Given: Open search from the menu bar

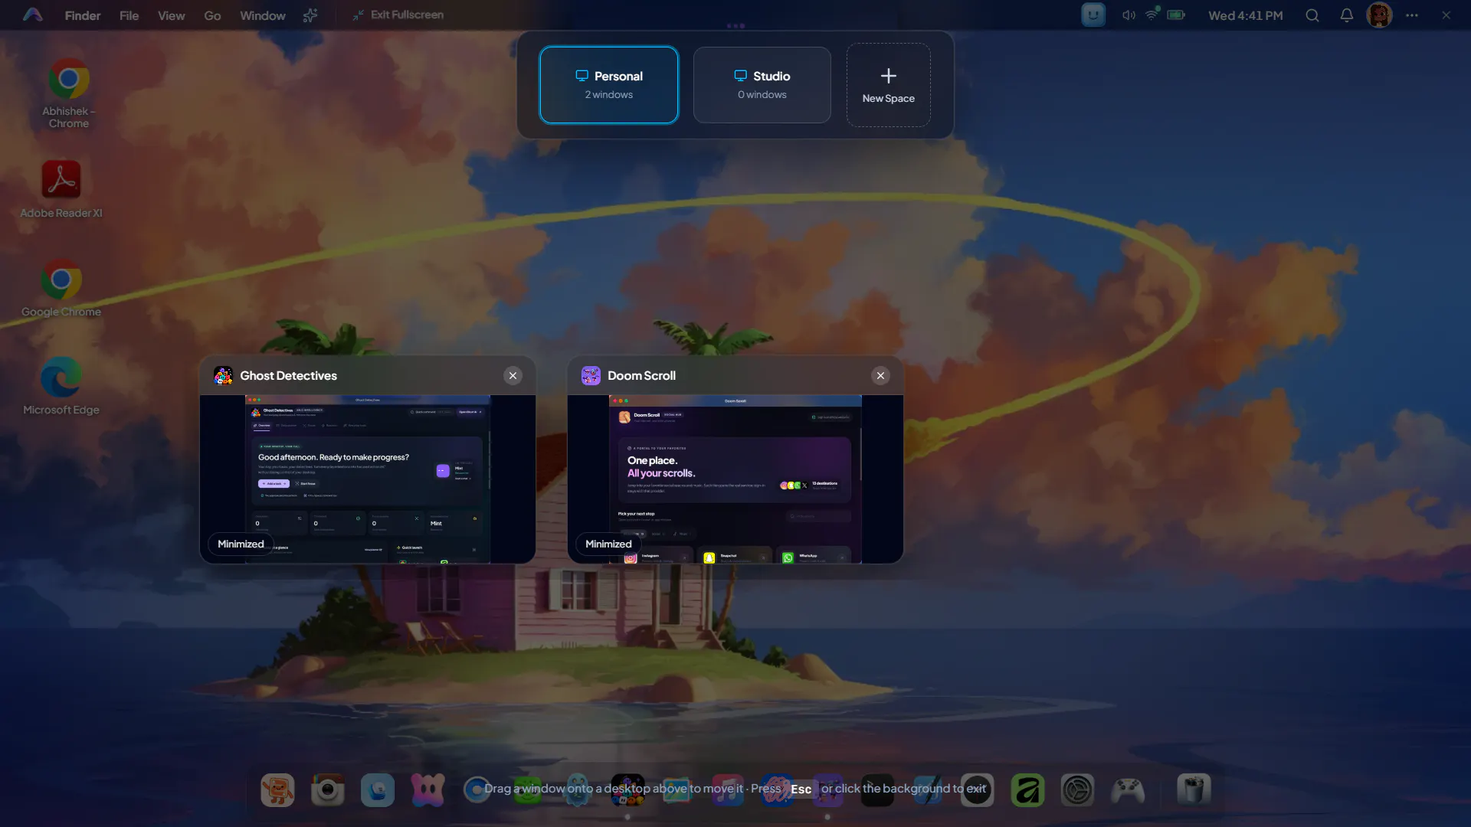Looking at the screenshot, I should tap(1312, 15).
